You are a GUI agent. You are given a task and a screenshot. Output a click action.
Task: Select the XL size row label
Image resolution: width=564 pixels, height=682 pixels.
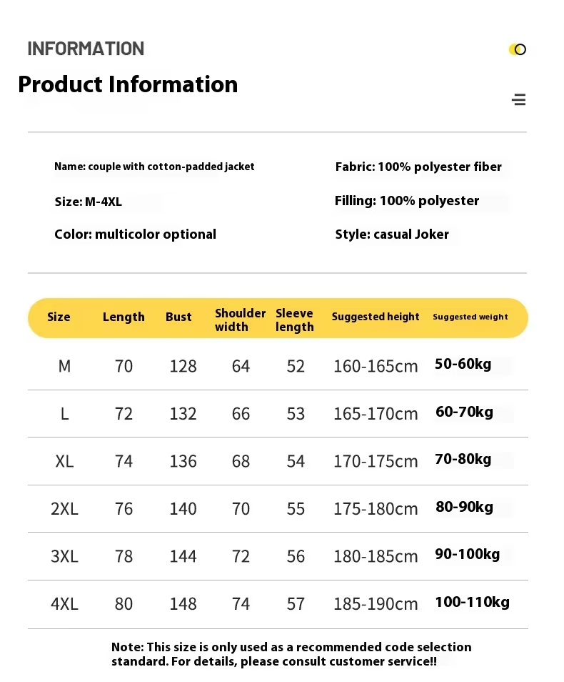(64, 461)
